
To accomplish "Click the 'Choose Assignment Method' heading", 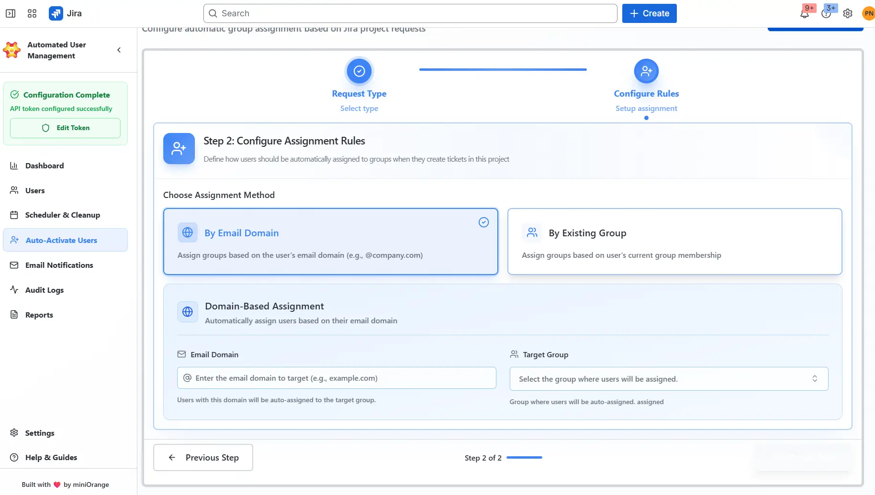I will coord(219,195).
